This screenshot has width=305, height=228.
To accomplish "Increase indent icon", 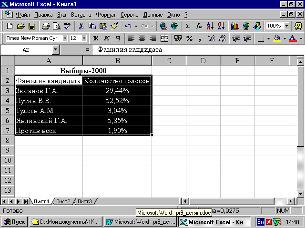I will coord(247,38).
